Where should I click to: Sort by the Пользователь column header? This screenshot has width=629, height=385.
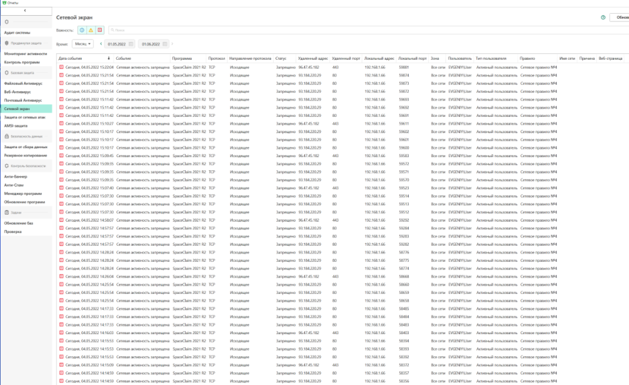(460, 58)
